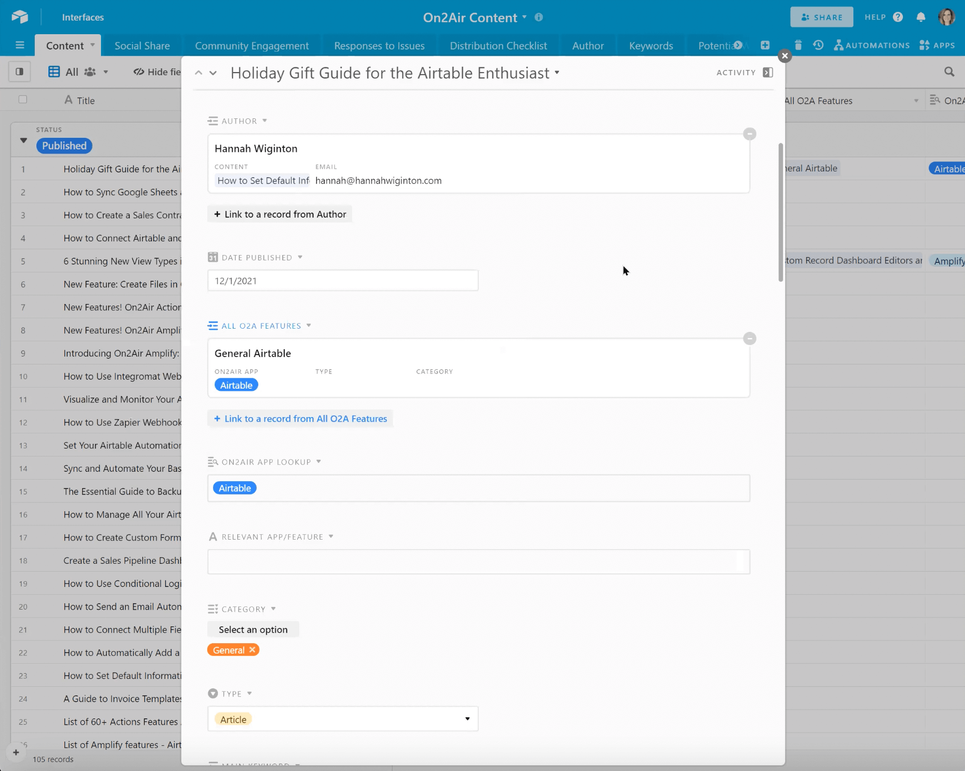Viewport: 965px width, 771px height.
Task: Click the All O2A Features field icon
Action: pyautogui.click(x=213, y=326)
